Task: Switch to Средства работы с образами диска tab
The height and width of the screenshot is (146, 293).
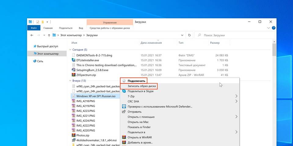Action: [110, 28]
